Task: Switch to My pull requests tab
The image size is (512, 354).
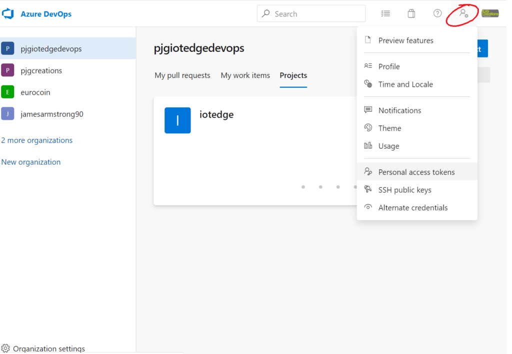Action: [x=182, y=75]
